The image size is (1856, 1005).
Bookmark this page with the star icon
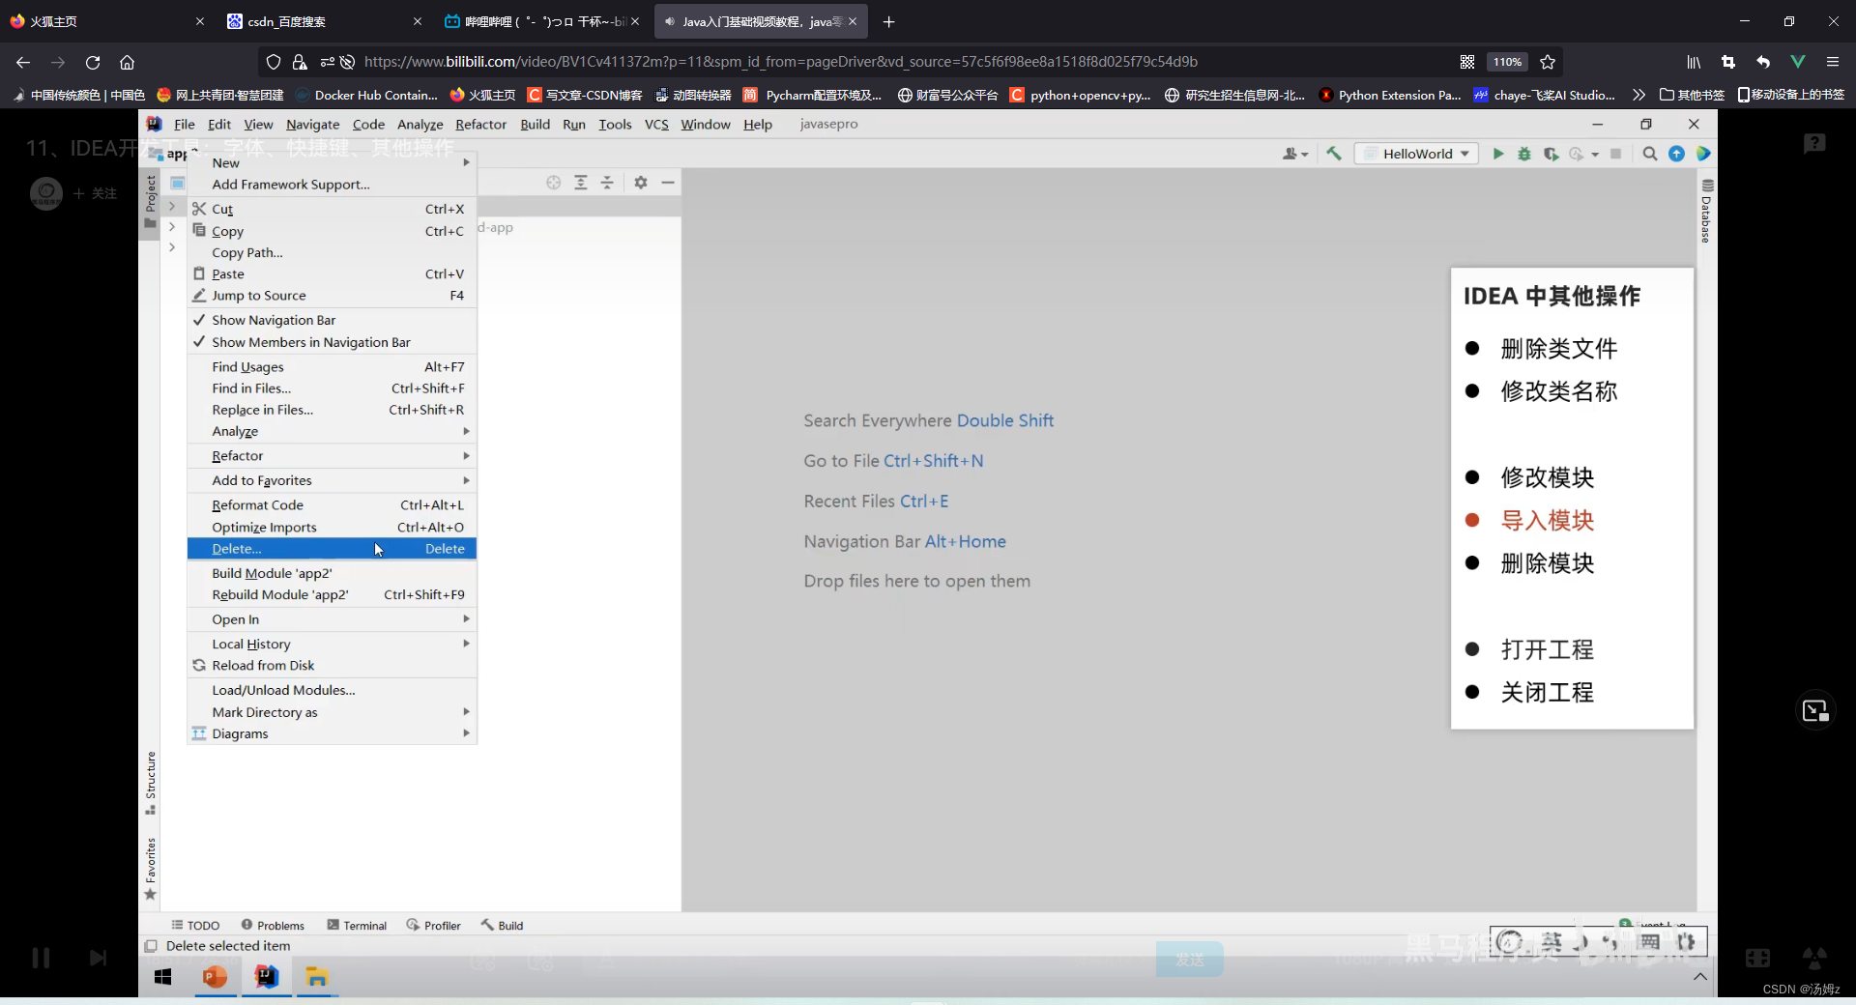pos(1548,62)
